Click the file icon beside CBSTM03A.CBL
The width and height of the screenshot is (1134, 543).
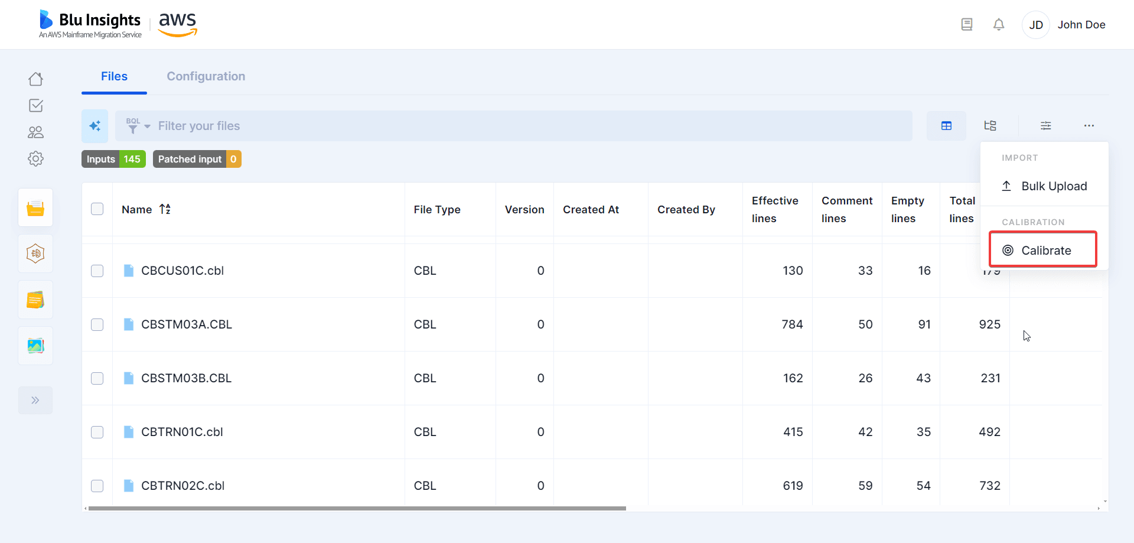tap(128, 324)
